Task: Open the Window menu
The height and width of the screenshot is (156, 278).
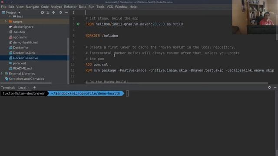Action: pyautogui.click(x=121, y=7)
